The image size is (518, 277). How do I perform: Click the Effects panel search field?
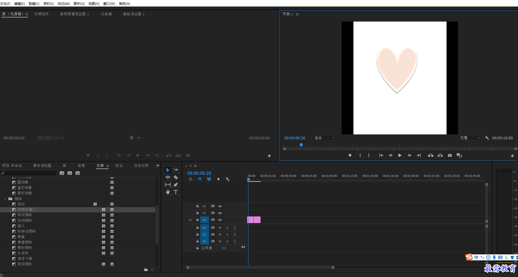29,173
